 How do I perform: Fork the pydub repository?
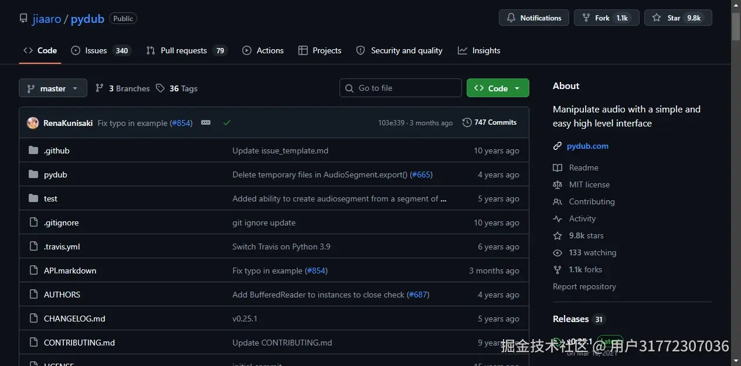pos(606,18)
